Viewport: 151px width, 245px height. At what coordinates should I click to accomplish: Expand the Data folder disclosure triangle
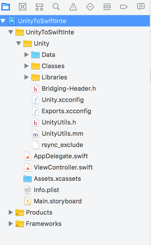pos(26,55)
